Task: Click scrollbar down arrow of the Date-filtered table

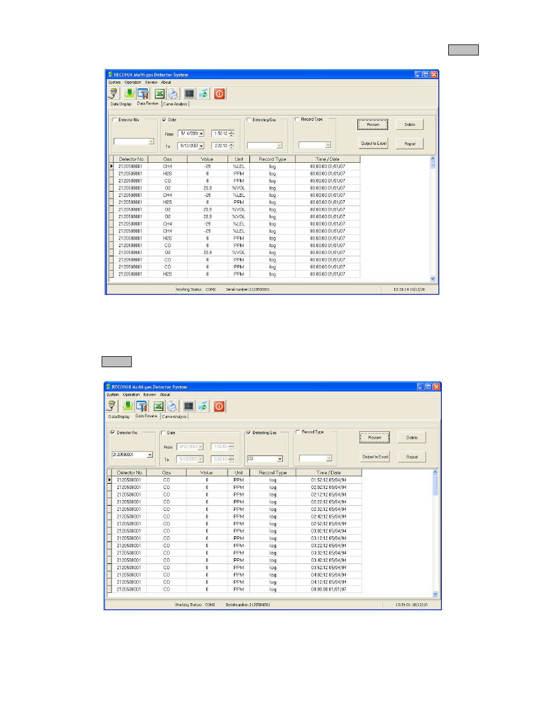Action: [433, 279]
